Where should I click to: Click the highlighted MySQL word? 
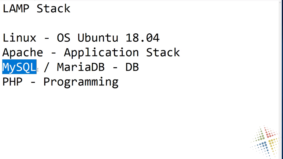(x=19, y=67)
